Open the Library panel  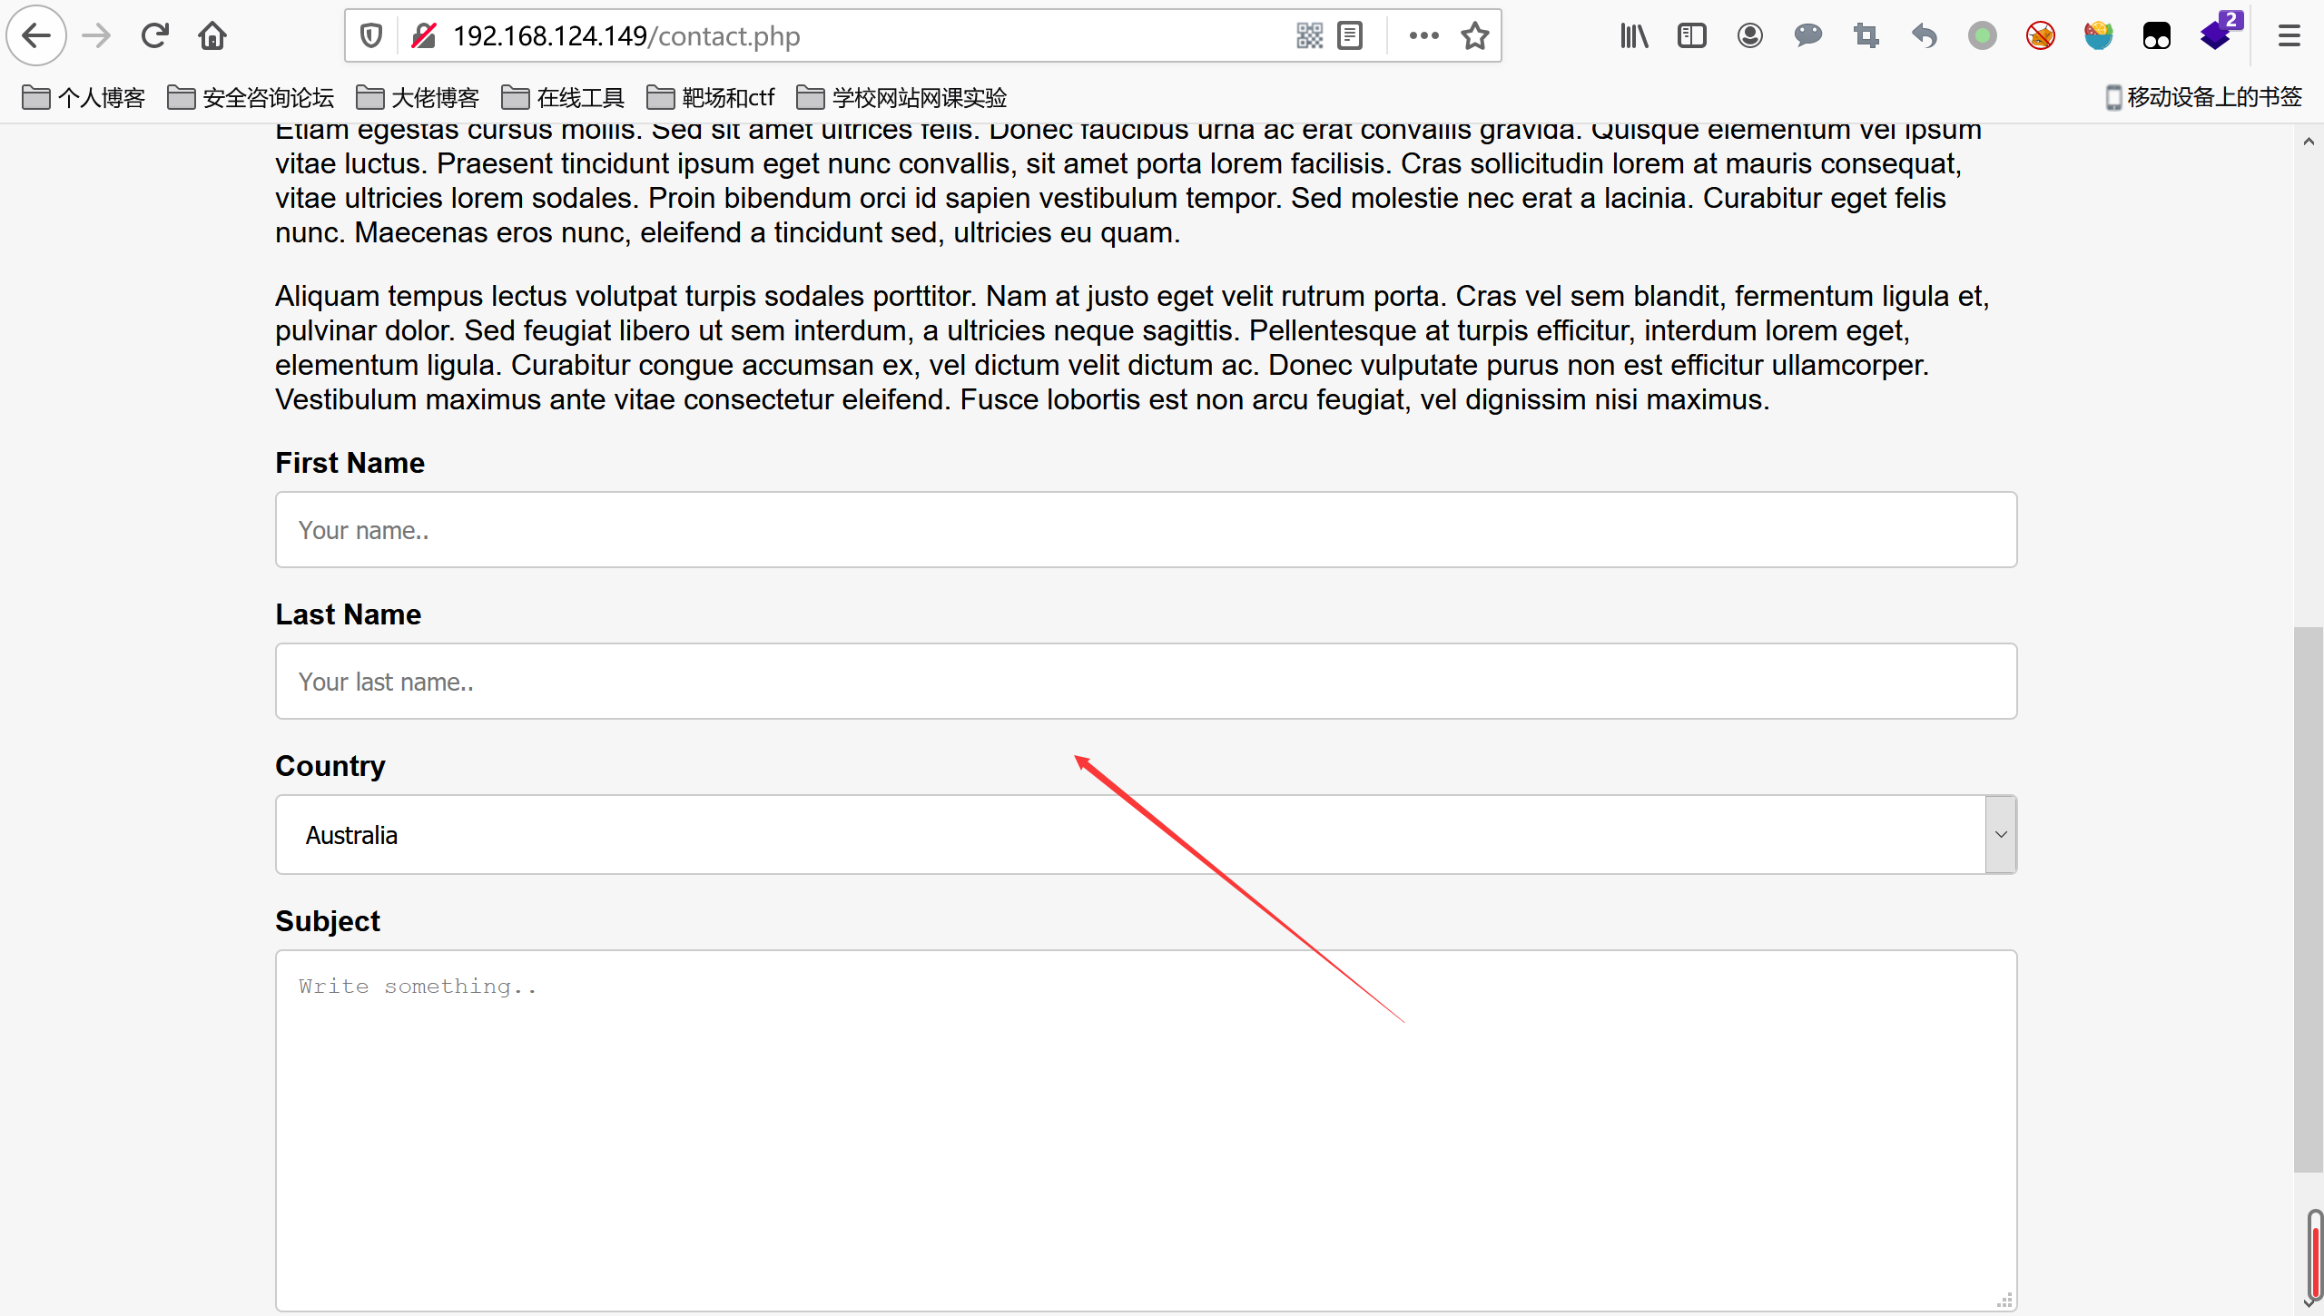point(1634,36)
